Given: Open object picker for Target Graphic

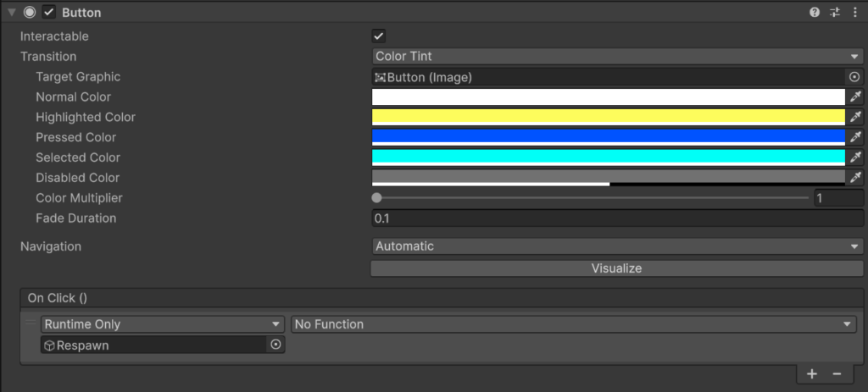Looking at the screenshot, I should (x=854, y=77).
